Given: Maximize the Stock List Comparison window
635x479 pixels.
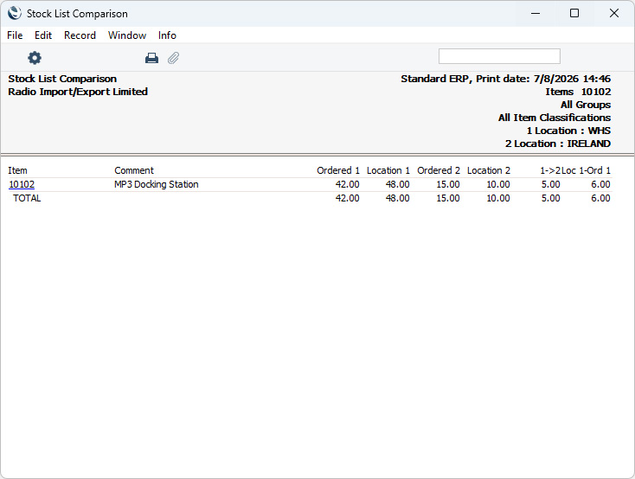Looking at the screenshot, I should tap(574, 13).
